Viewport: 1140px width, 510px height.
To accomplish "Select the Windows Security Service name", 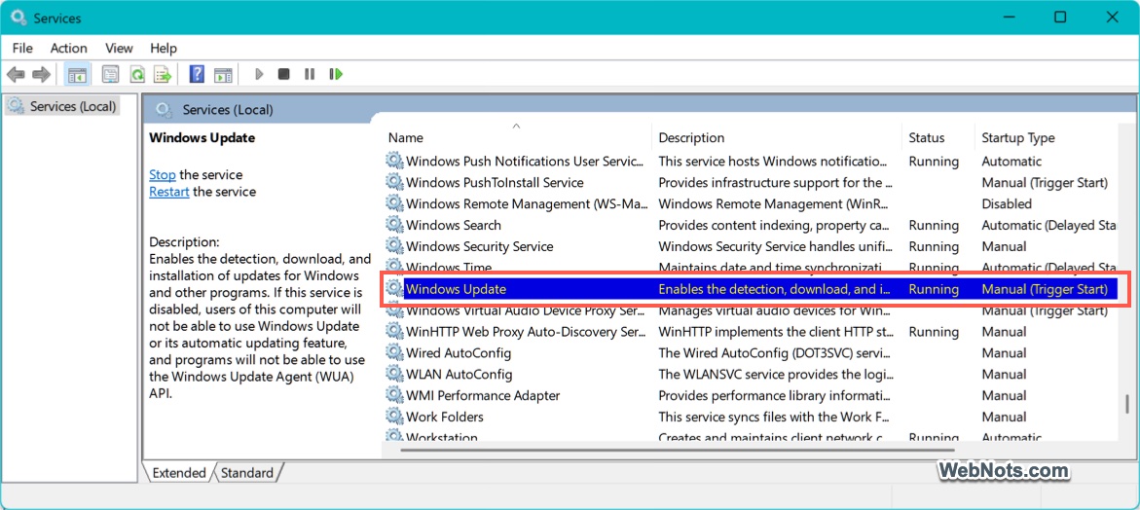I will pyautogui.click(x=479, y=246).
